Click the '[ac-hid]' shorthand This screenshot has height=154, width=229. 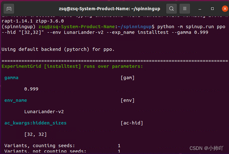(132, 123)
